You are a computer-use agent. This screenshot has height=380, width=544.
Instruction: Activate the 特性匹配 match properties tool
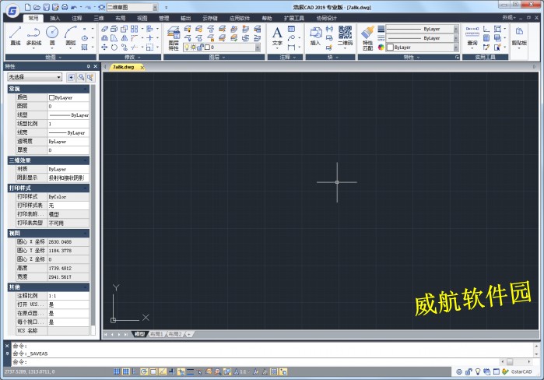[x=367, y=36]
